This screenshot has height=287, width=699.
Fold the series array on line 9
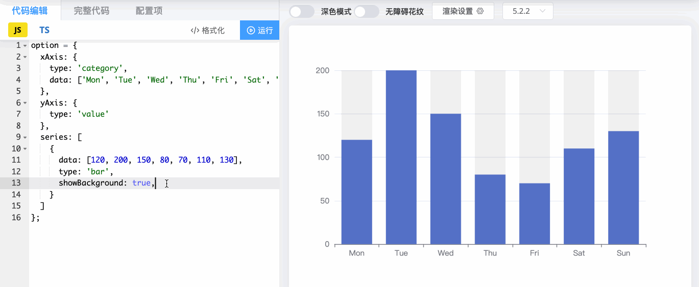(25, 138)
